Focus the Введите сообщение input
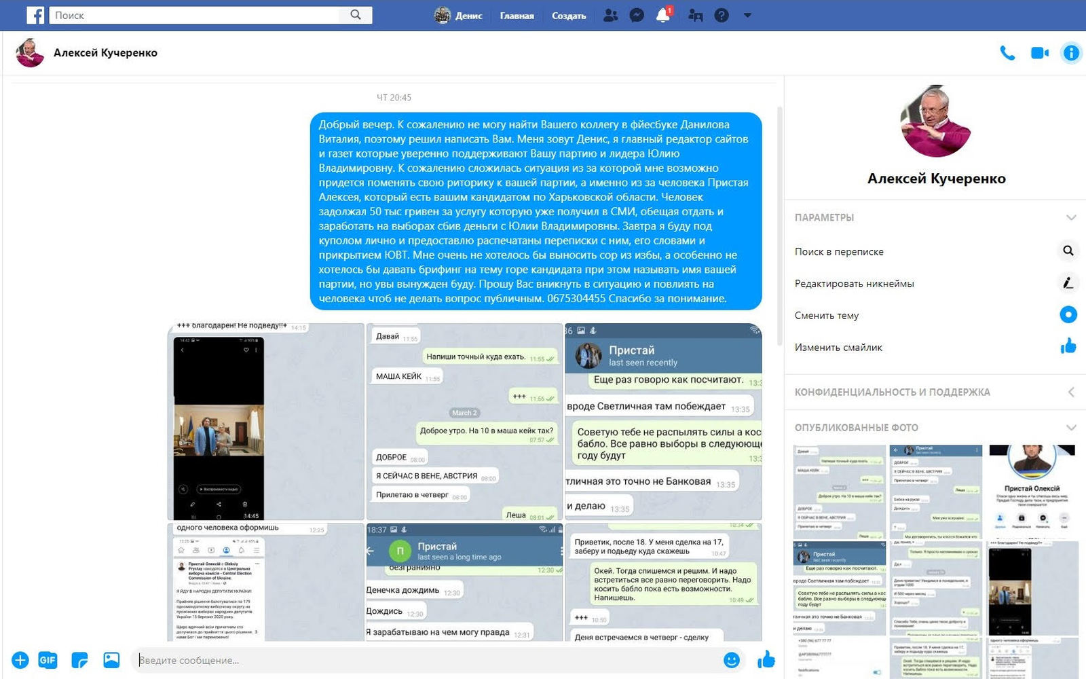 tap(426, 660)
